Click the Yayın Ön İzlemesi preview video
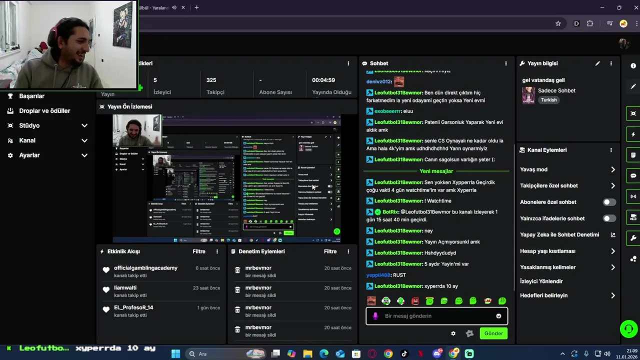The width and height of the screenshot is (640, 360). coord(226,178)
